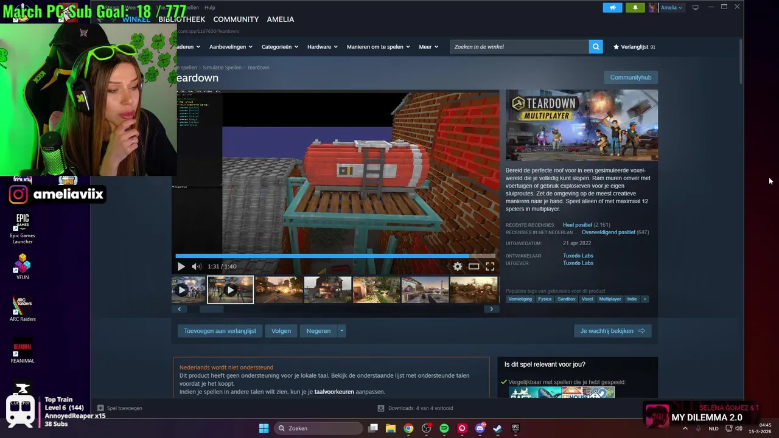Screen dimensions: 779x438
Task: Click the Volgen button
Action: click(x=281, y=331)
